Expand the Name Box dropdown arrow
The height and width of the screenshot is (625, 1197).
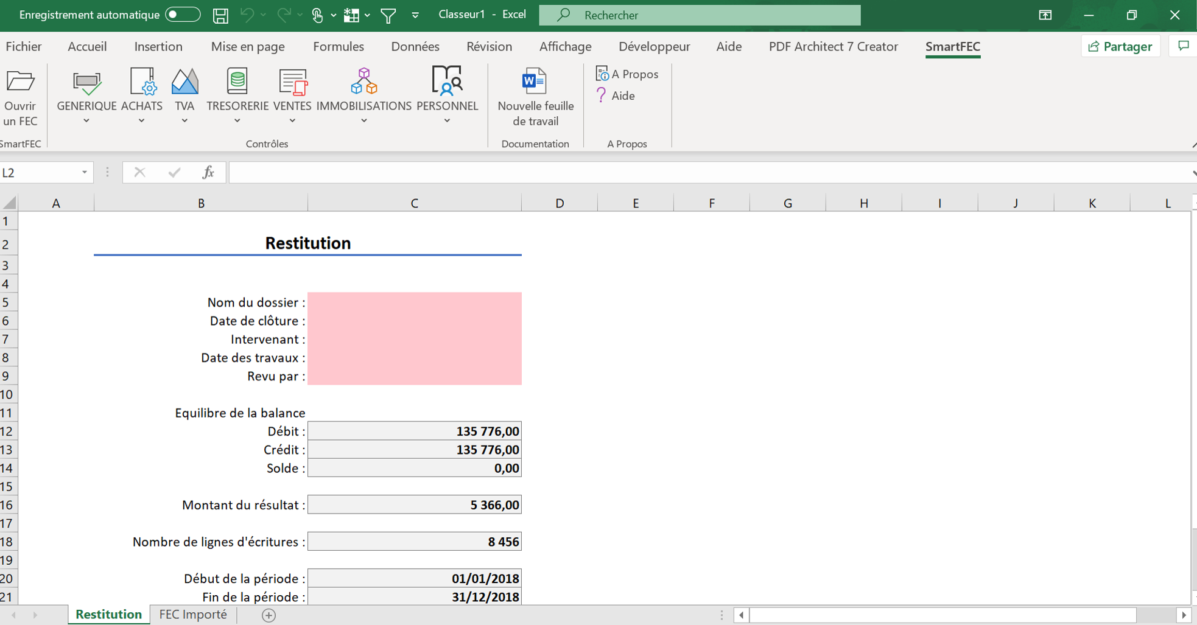(x=85, y=173)
